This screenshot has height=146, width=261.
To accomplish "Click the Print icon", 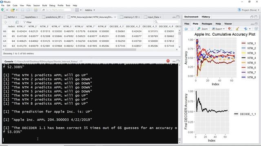I will (35, 10).
